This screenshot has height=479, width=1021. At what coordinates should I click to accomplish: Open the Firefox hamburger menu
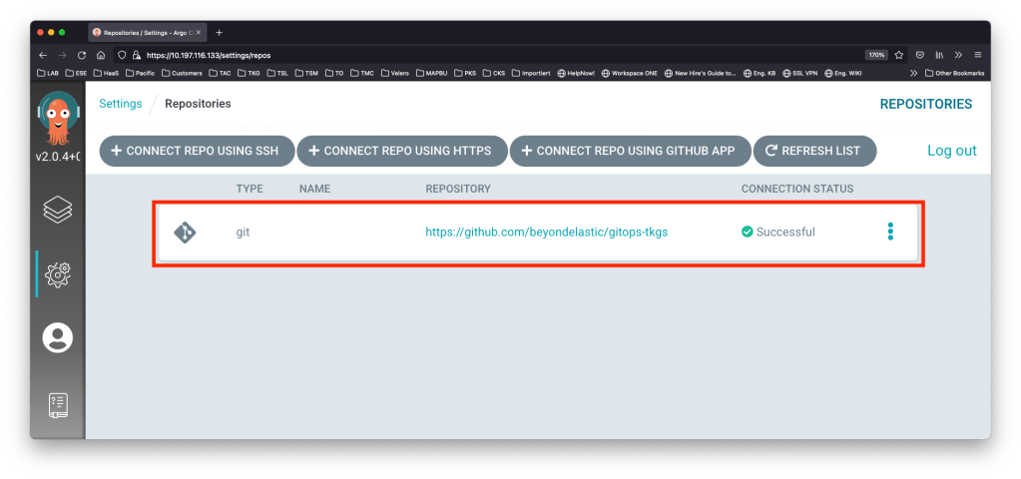coord(978,55)
